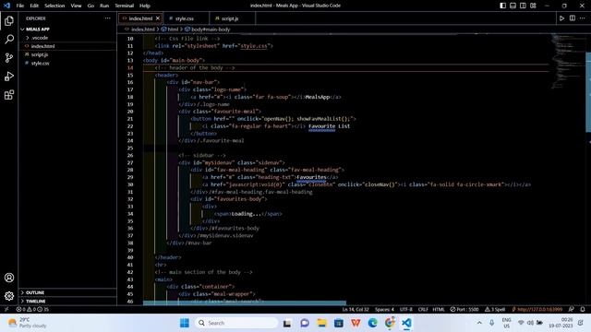Click the taskbar Search box
This screenshot has width=591, height=332.
tap(236, 323)
